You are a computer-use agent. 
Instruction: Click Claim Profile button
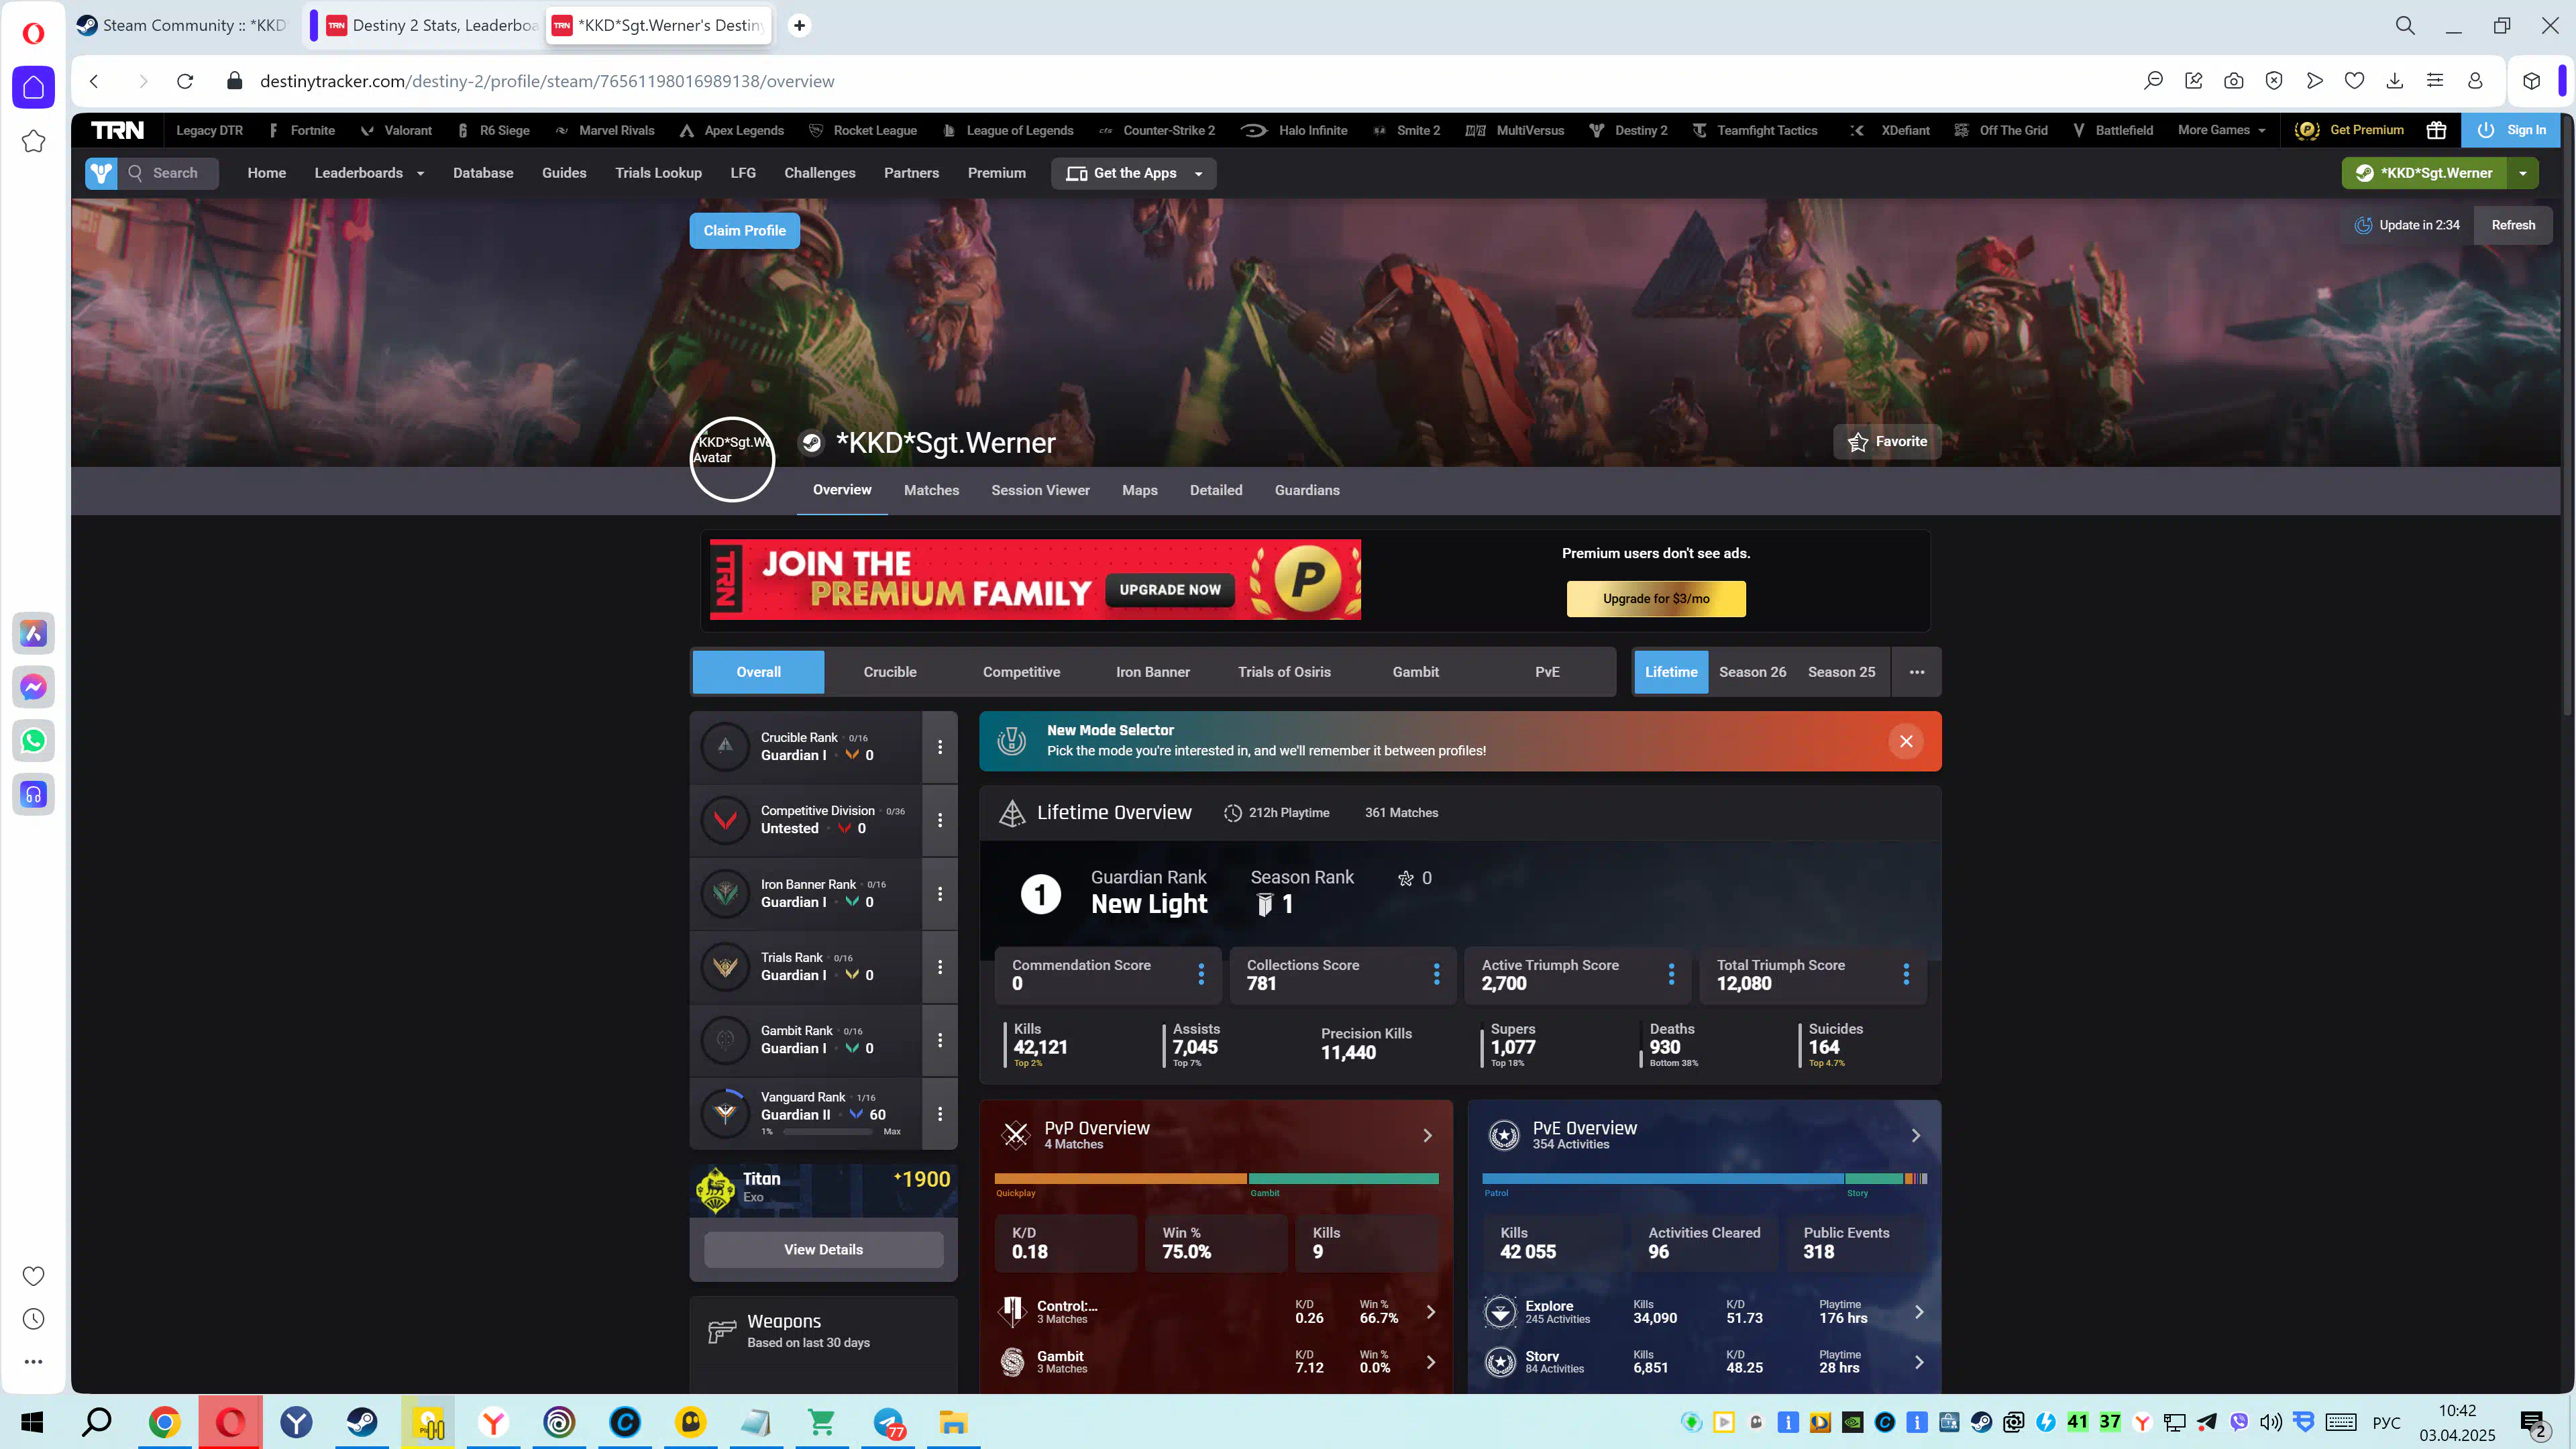tap(744, 230)
